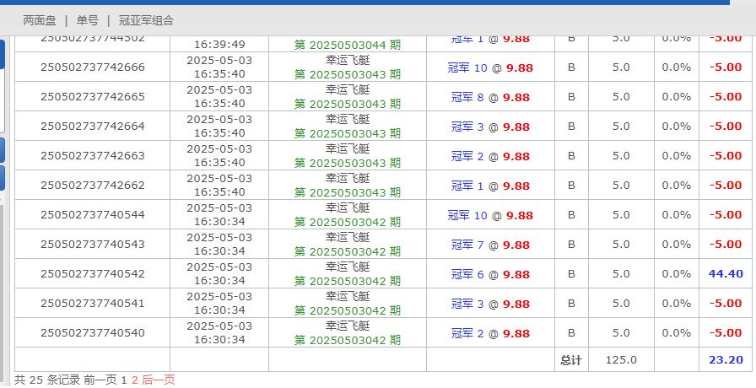Image resolution: width=756 pixels, height=388 pixels.
Task: Click order number 250502737740541
Action: 92,304
